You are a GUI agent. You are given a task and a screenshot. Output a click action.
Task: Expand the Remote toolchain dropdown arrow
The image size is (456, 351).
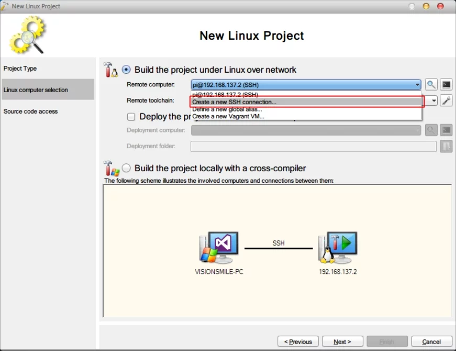tap(434, 101)
